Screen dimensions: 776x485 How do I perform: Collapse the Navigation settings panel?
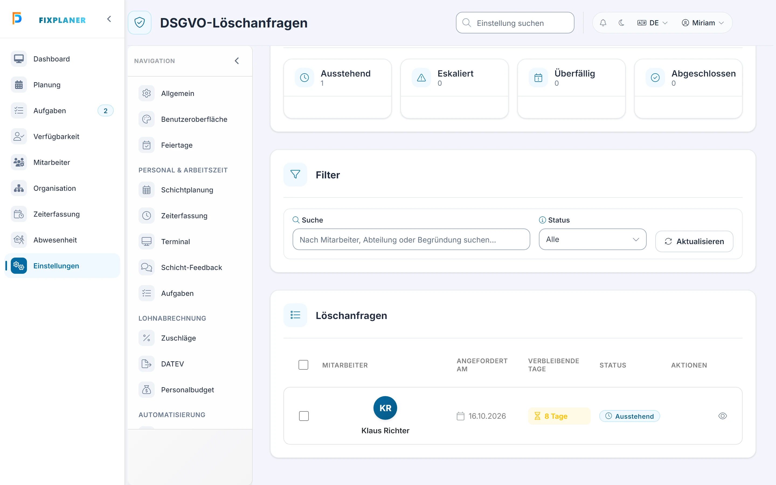(x=237, y=61)
